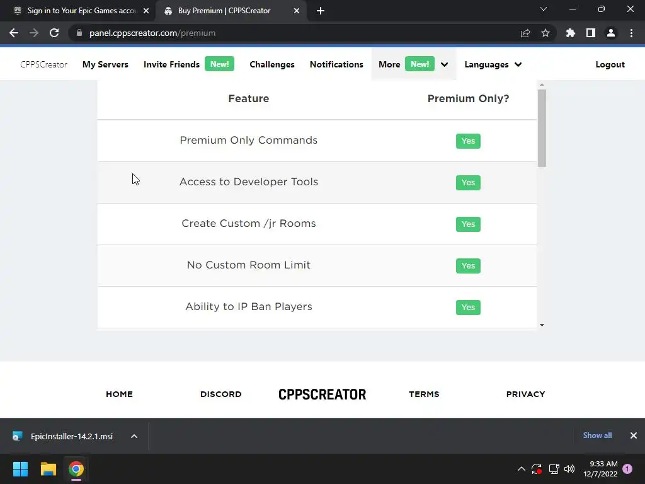Click the Yes badge for No Custom Room Limit
Image resolution: width=645 pixels, height=484 pixels.
(x=468, y=265)
